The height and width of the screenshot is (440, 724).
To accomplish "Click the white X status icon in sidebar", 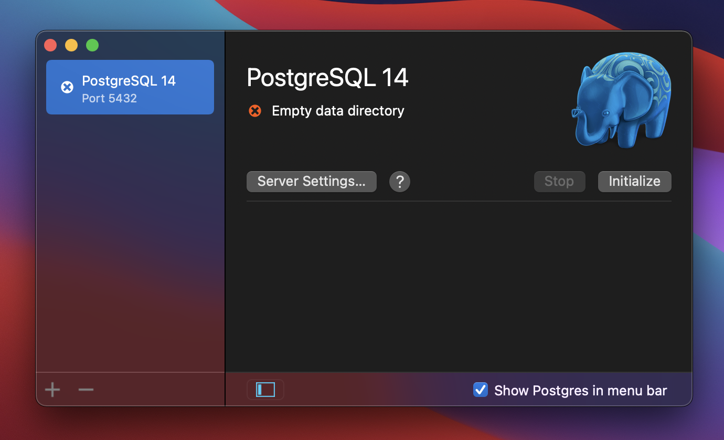I will 67,87.
